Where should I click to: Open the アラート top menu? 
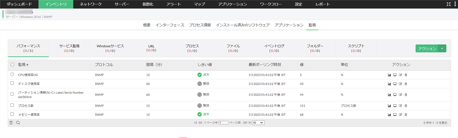pos(174,4)
